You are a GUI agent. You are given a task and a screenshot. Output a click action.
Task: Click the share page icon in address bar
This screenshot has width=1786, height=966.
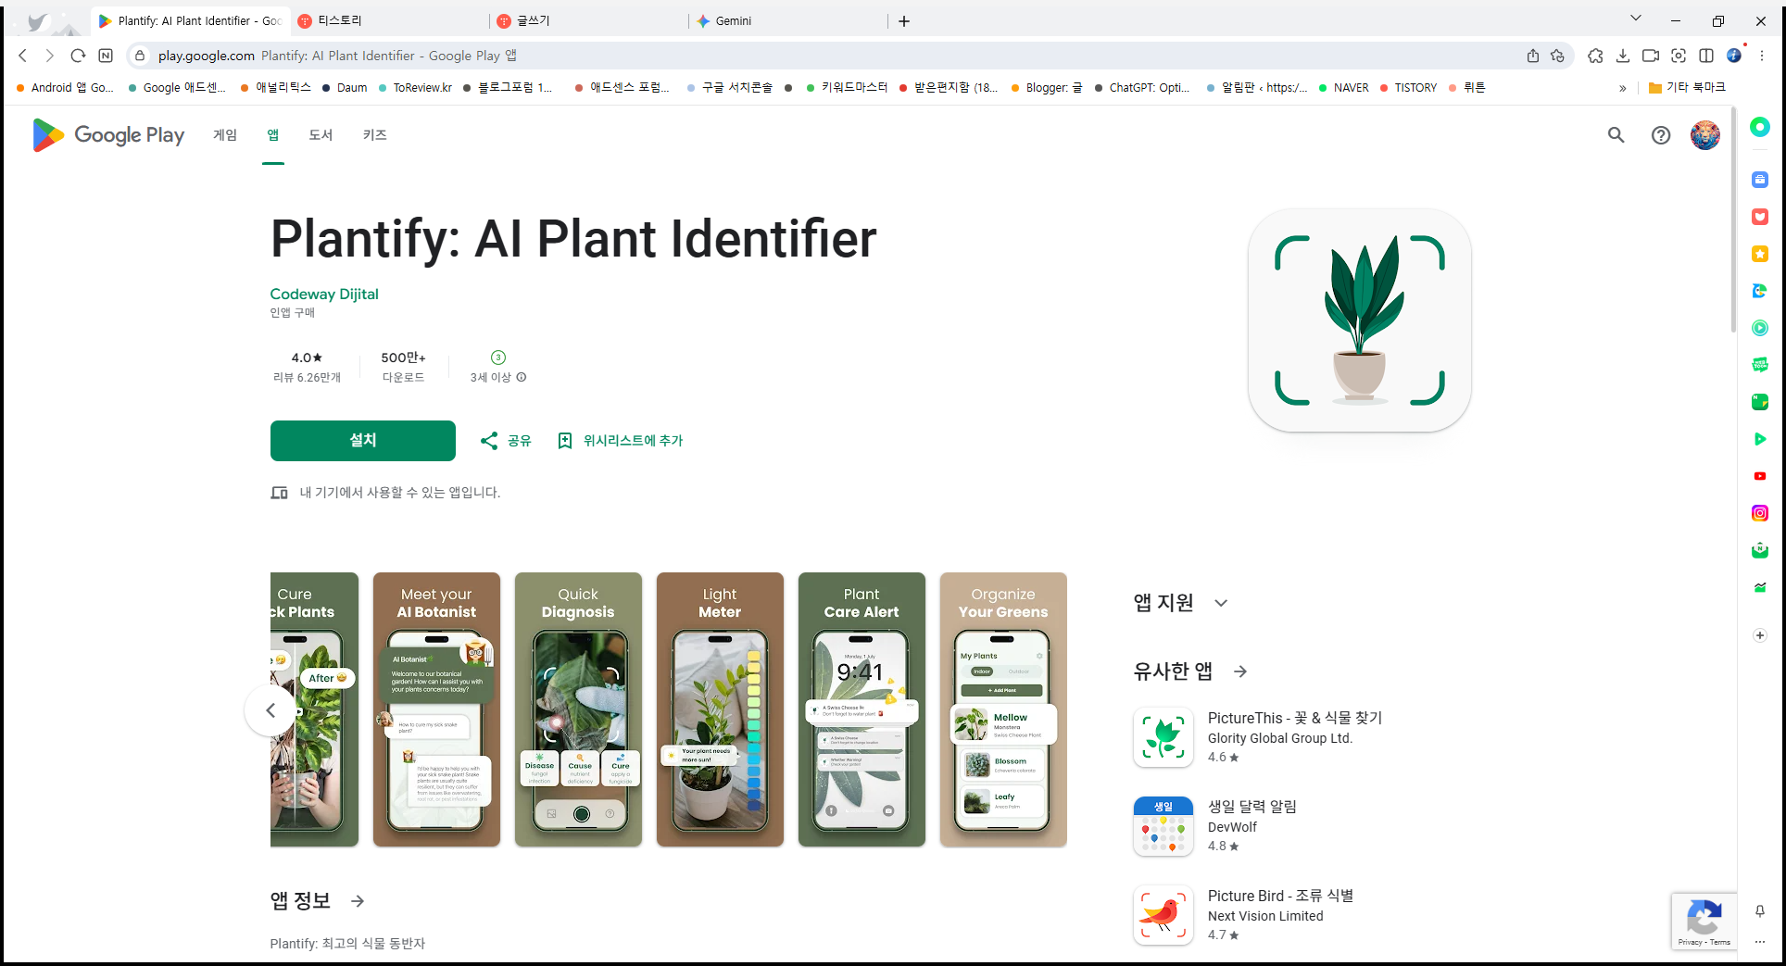pos(1533,56)
